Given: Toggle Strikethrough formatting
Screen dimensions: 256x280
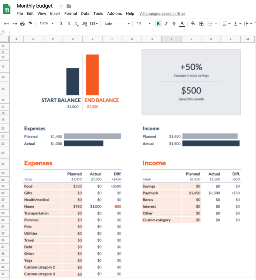Looking at the screenshot, I should click(174, 24).
